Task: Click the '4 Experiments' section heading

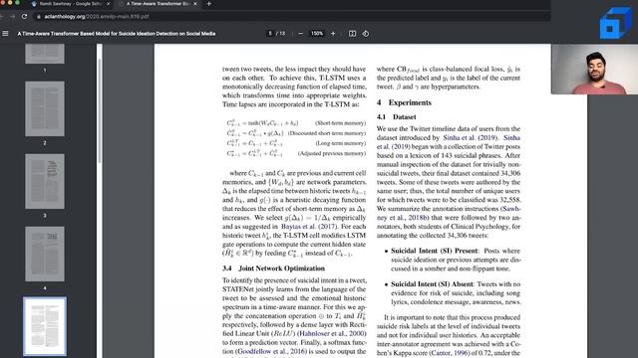Action: [x=404, y=102]
